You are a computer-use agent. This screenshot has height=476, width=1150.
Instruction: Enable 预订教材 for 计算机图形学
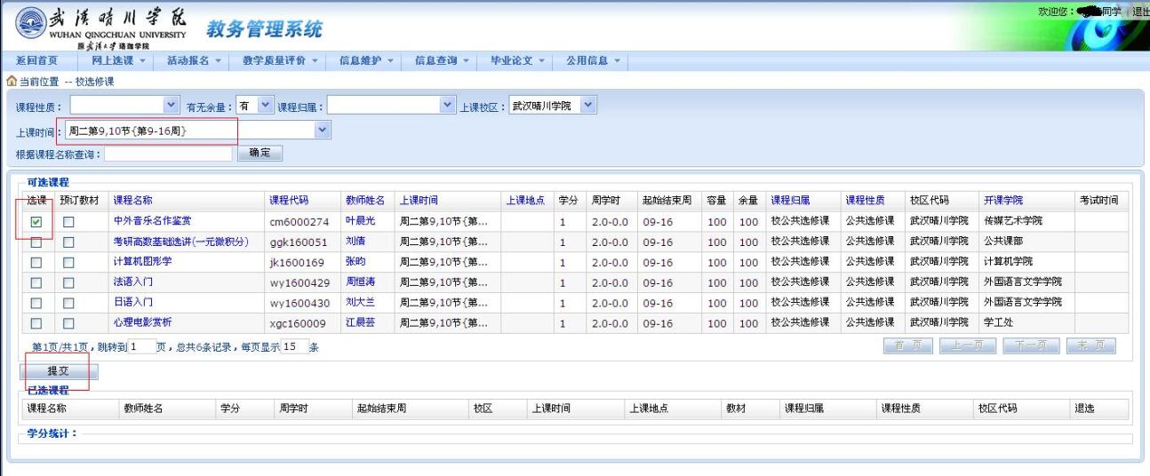pos(68,262)
